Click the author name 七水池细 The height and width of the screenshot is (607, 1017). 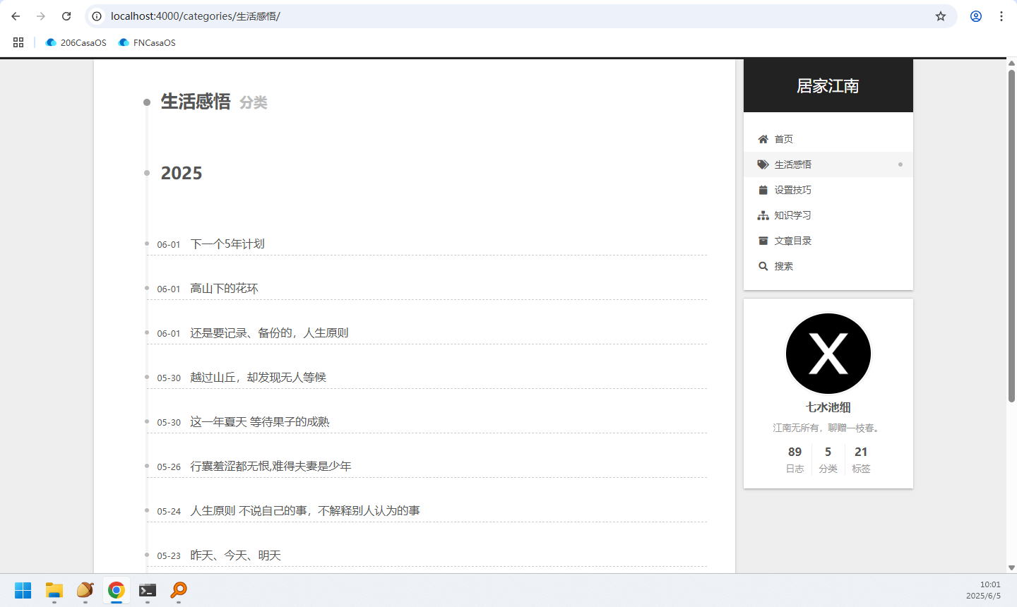828,407
